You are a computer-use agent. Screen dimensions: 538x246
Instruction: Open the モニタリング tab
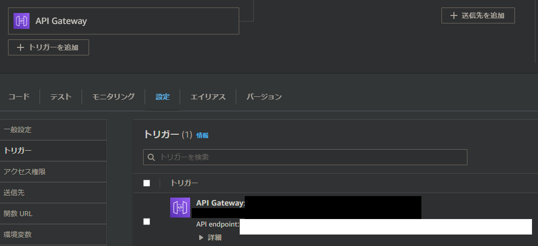pos(113,97)
